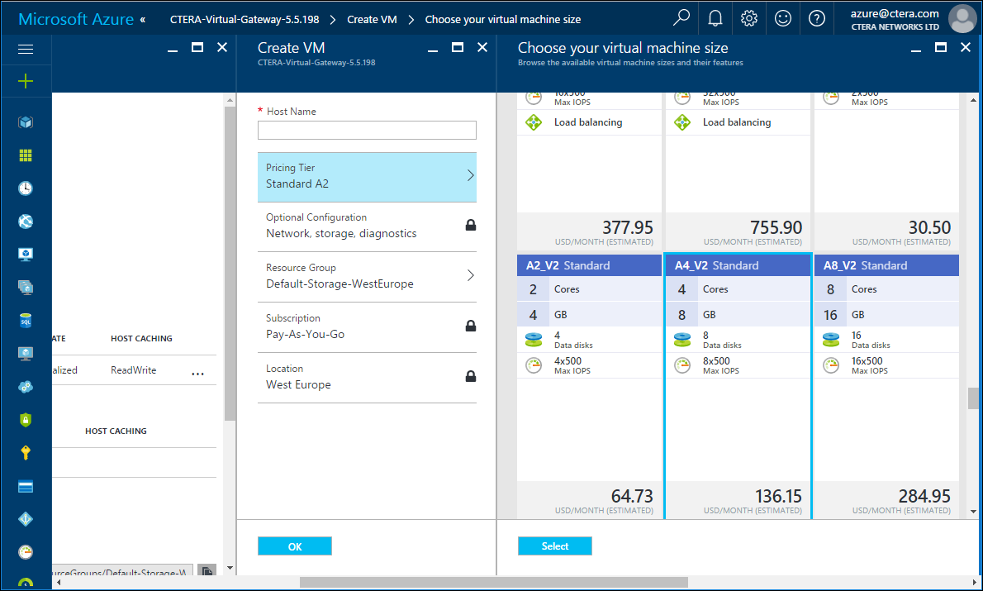Open portal settings gear icon

click(749, 18)
